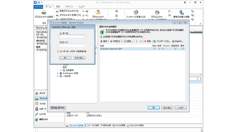Switch to the 表示 ribbon tab
Image resolution: width=237 pixels, height=132 pixels.
[x=58, y=7]
